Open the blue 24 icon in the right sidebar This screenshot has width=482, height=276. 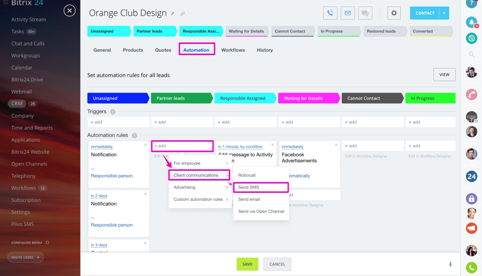[x=471, y=176]
